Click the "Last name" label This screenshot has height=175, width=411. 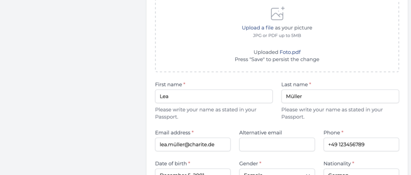click(294, 84)
